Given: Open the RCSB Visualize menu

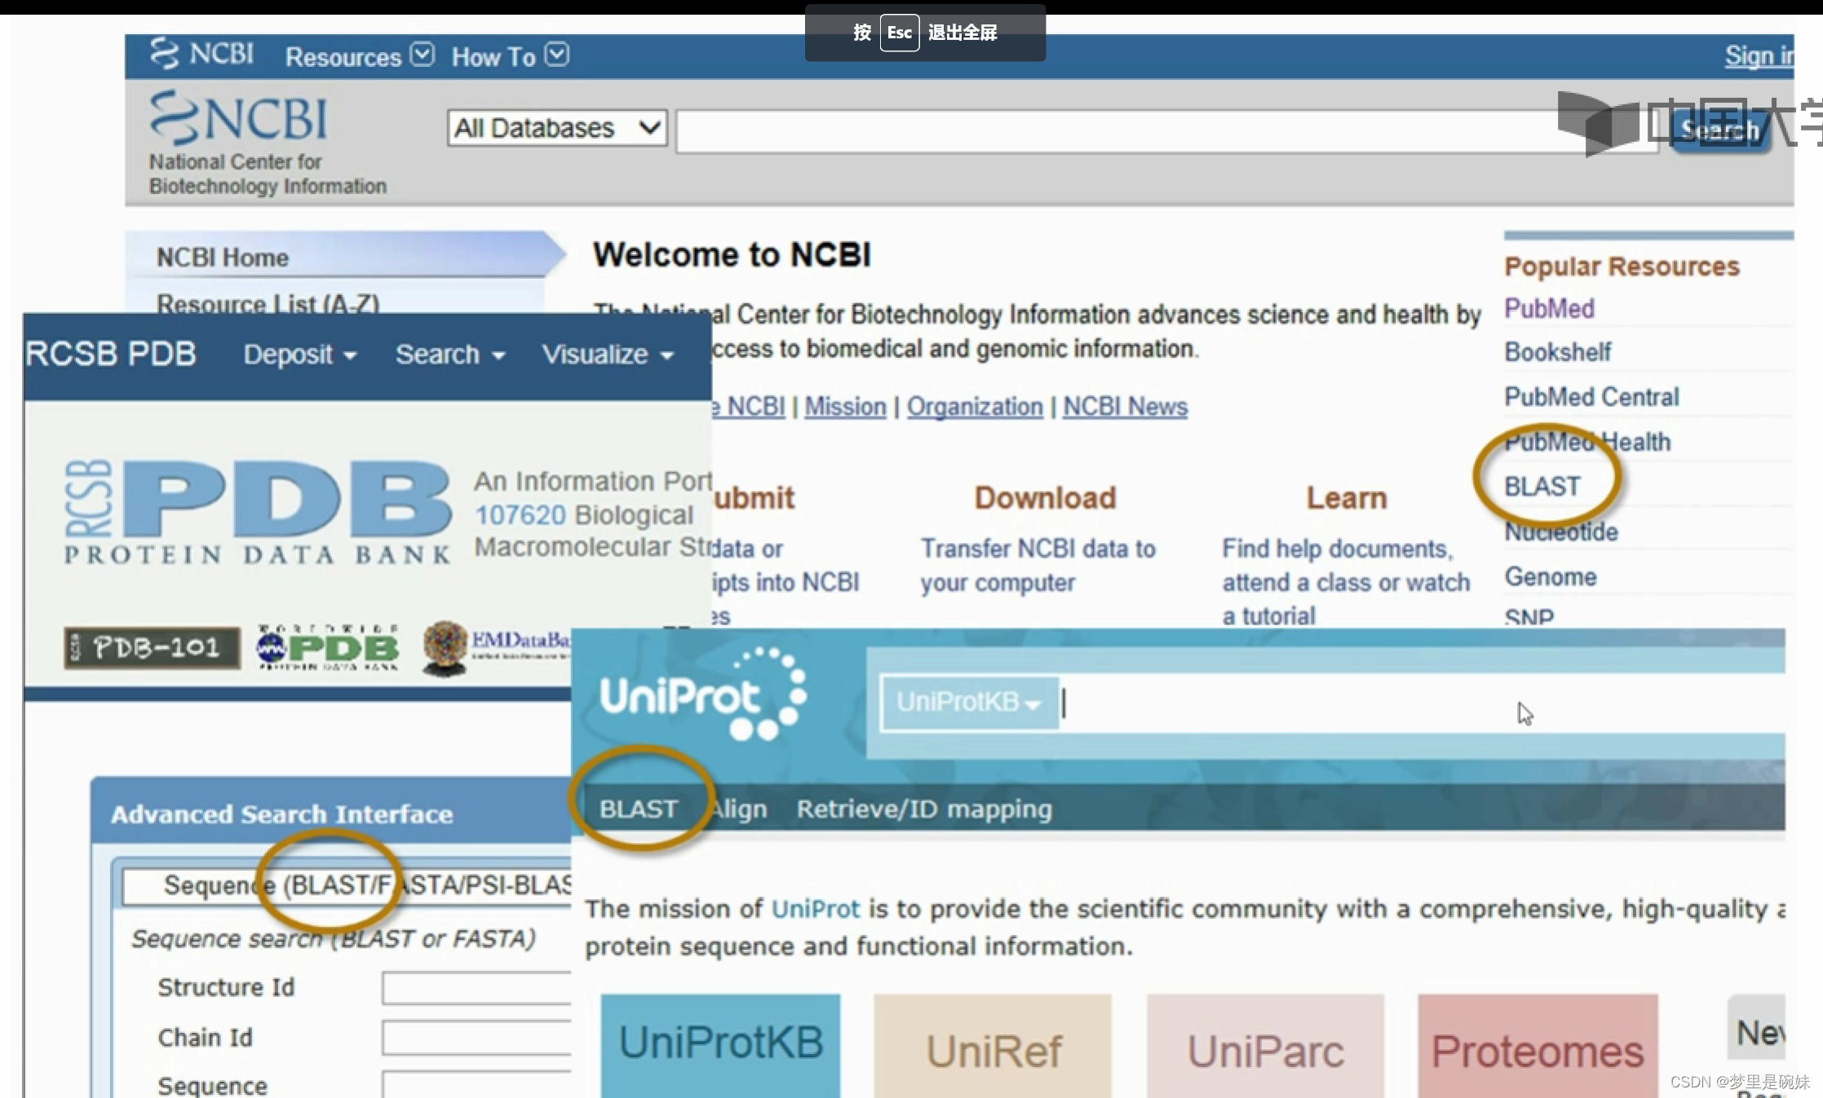Looking at the screenshot, I should tap(608, 355).
